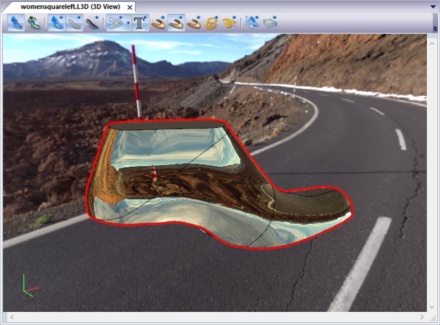440x325 pixels.
Task: Open the tab list dropdown arrow
Action: (433, 7)
